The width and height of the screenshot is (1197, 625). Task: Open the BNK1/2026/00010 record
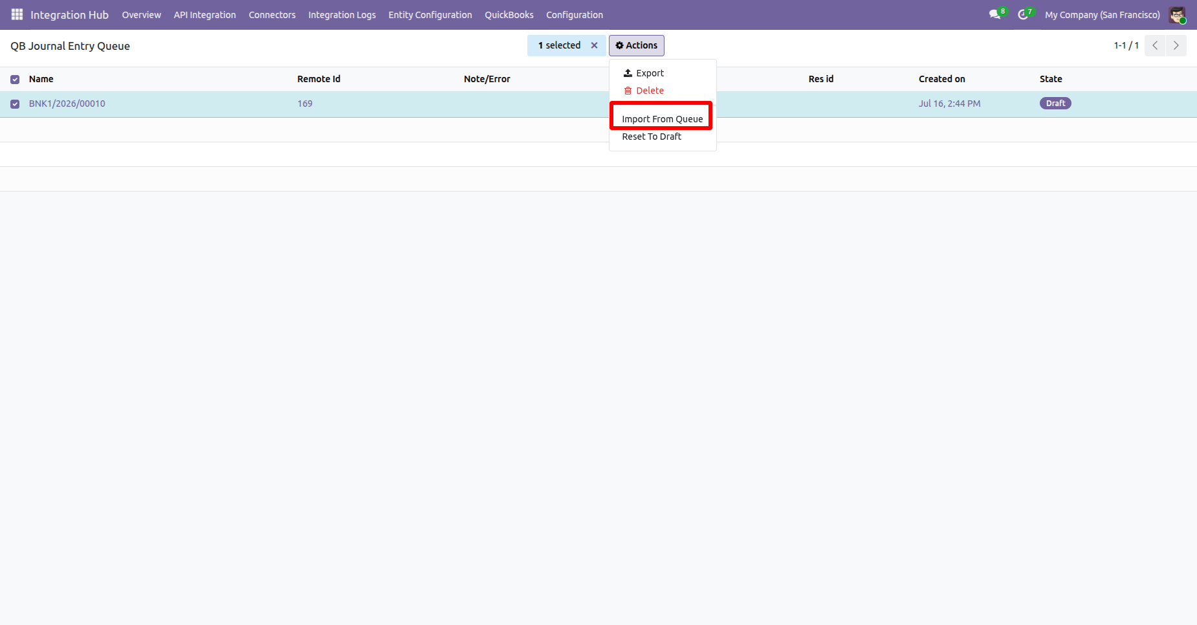[67, 104]
